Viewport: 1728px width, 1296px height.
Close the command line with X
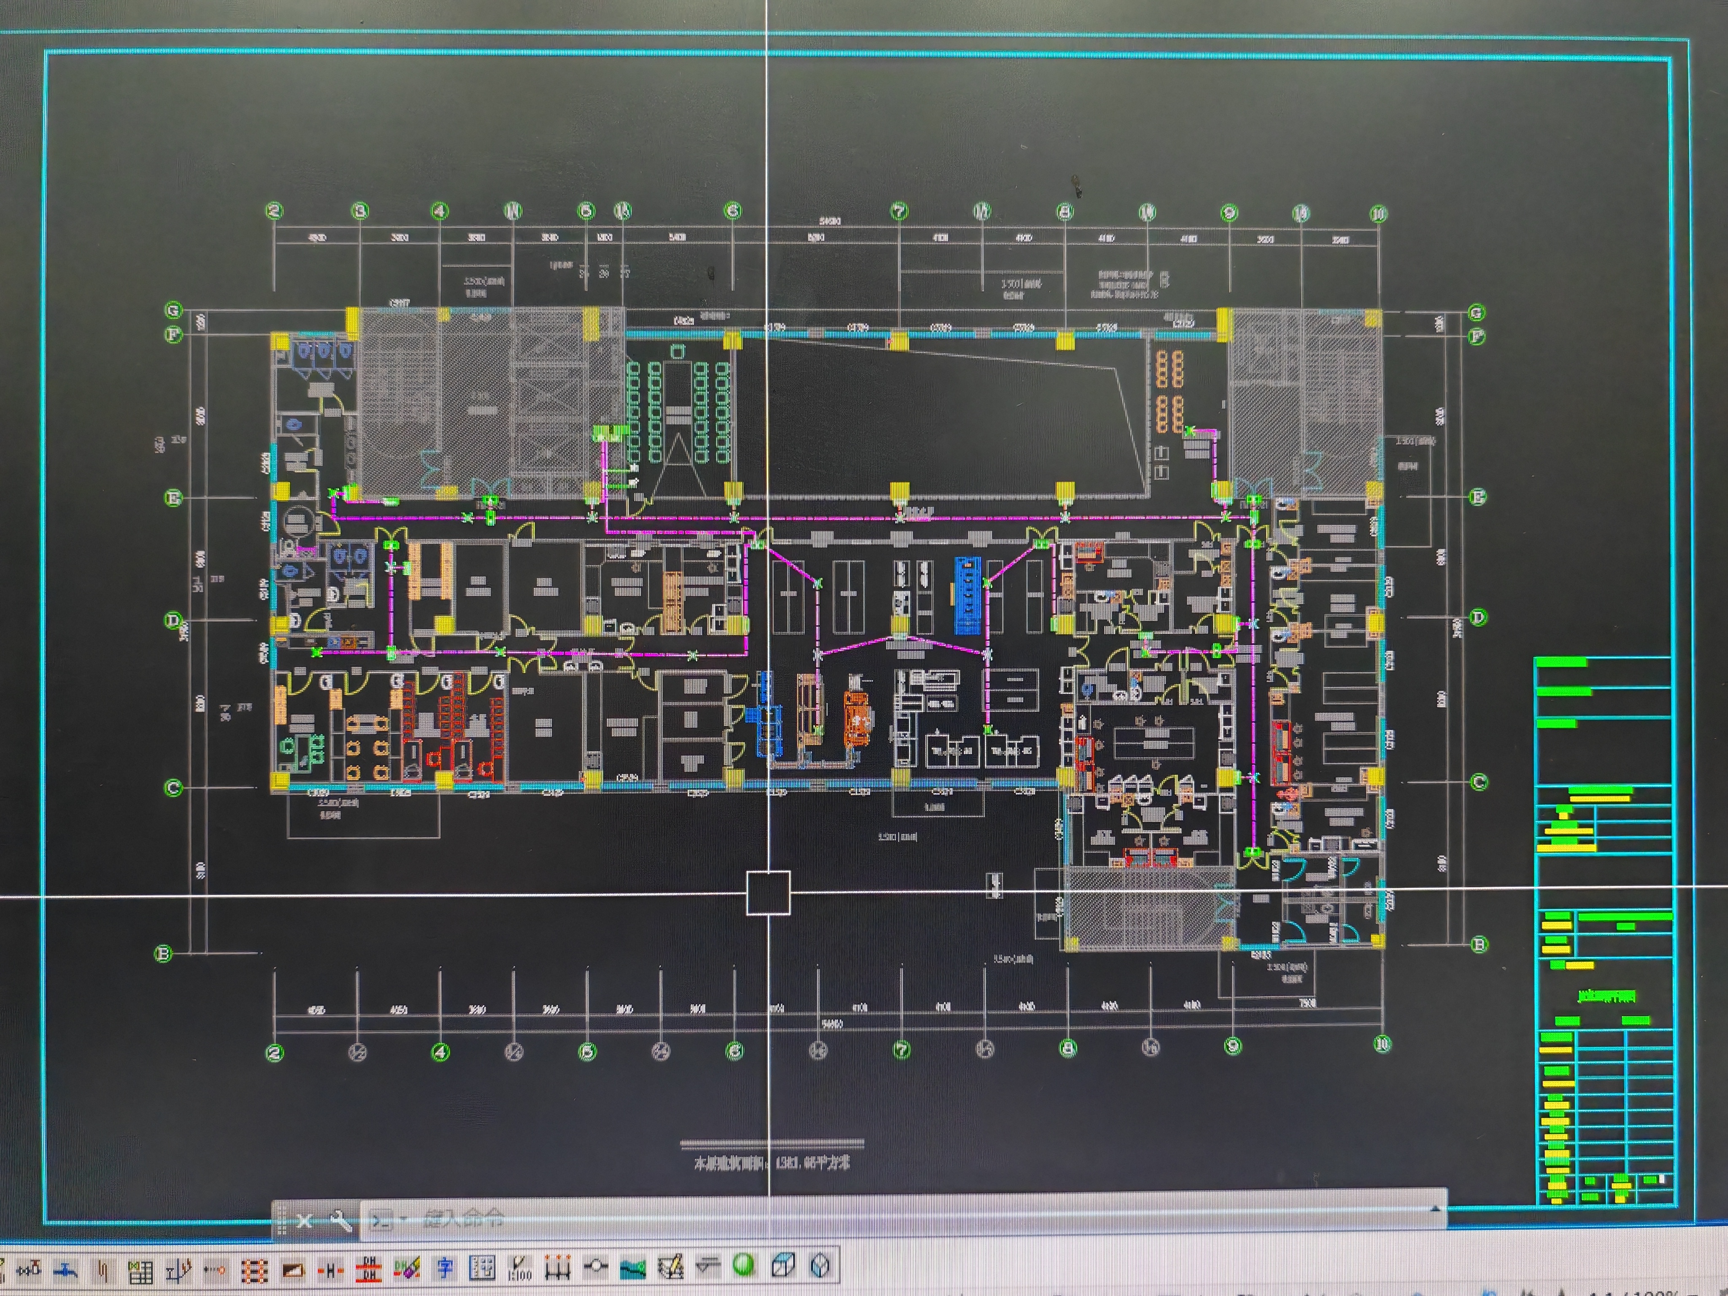coord(305,1220)
